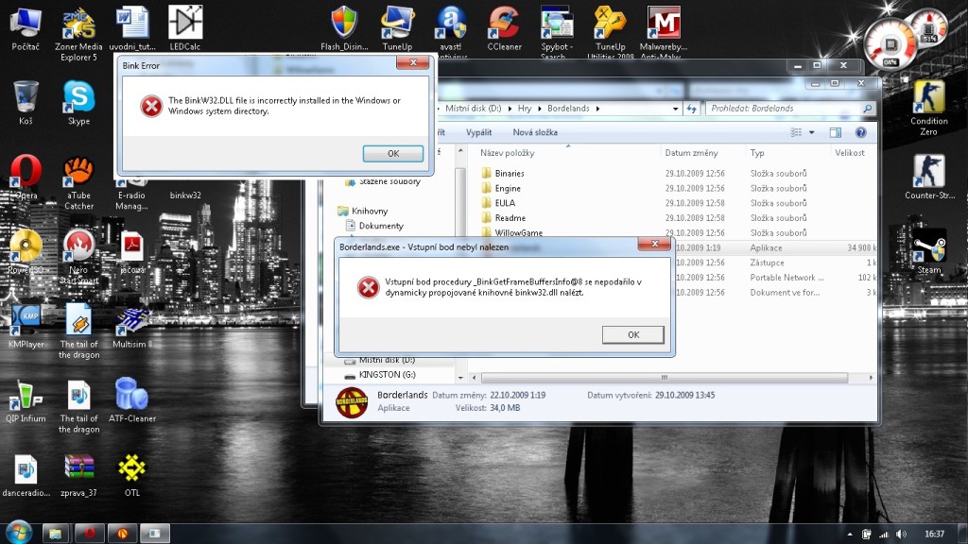The image size is (968, 544).
Task: Open the Windows Start button
Action: [x=18, y=532]
